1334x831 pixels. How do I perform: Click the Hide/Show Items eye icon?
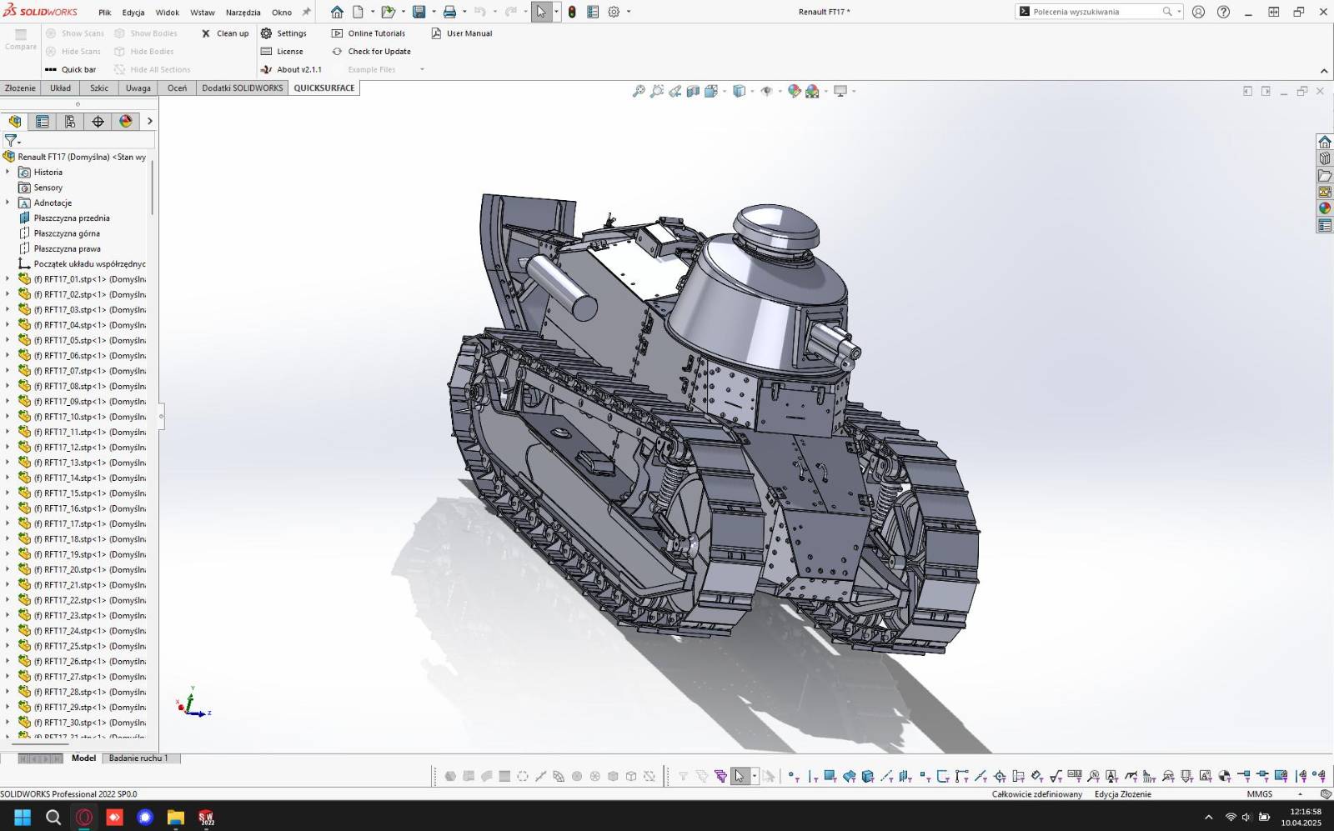(766, 91)
